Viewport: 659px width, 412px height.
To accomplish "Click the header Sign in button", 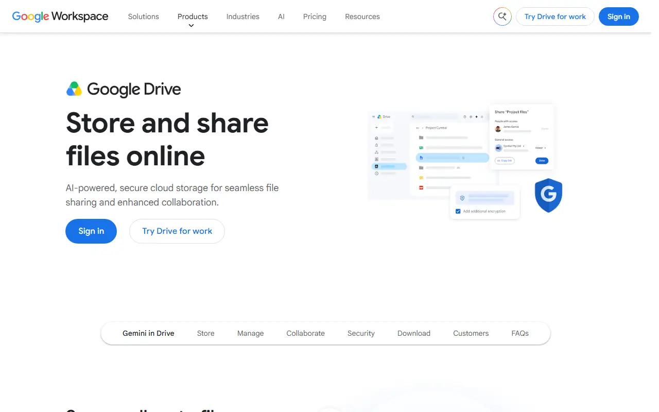I will pos(619,16).
